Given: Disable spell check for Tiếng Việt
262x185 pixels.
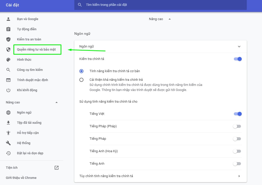Looking at the screenshot, I should [238, 114].
